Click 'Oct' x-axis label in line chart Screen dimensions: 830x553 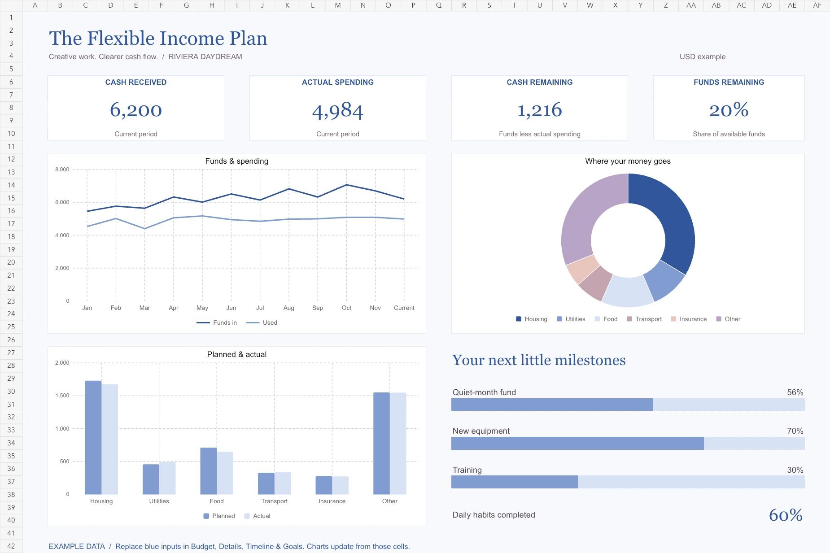click(346, 308)
